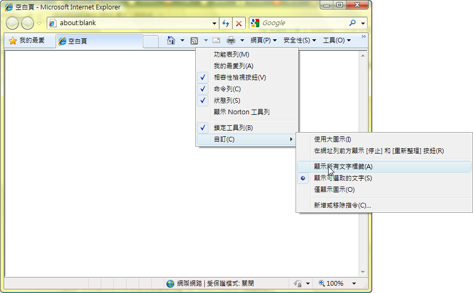473x293 pixels.
Task: Open 我的最愛 favorites button
Action: click(27, 40)
